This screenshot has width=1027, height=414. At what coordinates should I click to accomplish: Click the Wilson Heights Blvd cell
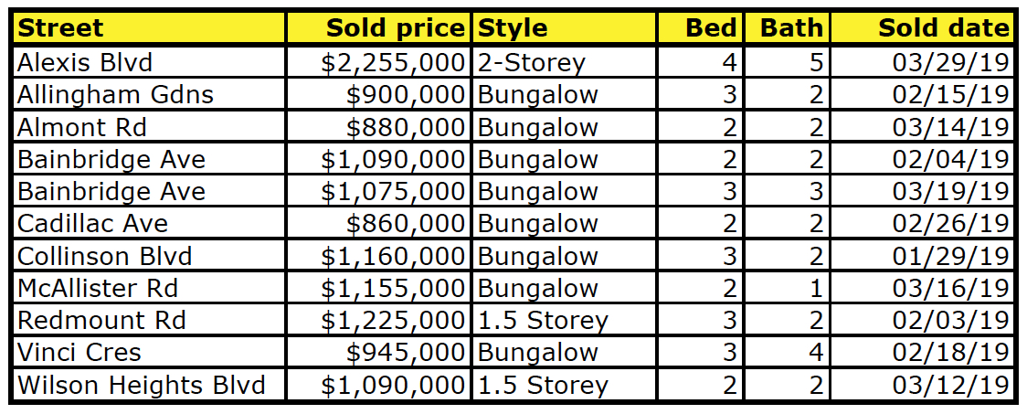tap(149, 385)
